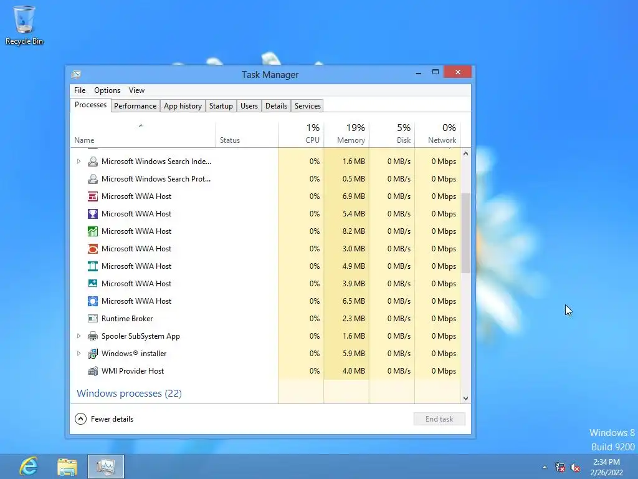Click the End task button
The image size is (638, 479).
(x=439, y=419)
